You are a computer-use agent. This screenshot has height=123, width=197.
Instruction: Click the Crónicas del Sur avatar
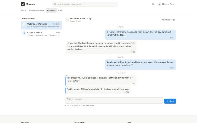tap(24, 33)
